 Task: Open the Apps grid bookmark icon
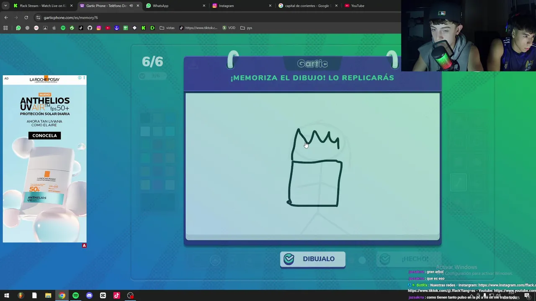click(x=5, y=28)
